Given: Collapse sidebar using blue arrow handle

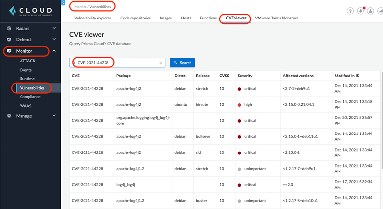Looking at the screenshot, I should [64, 3].
